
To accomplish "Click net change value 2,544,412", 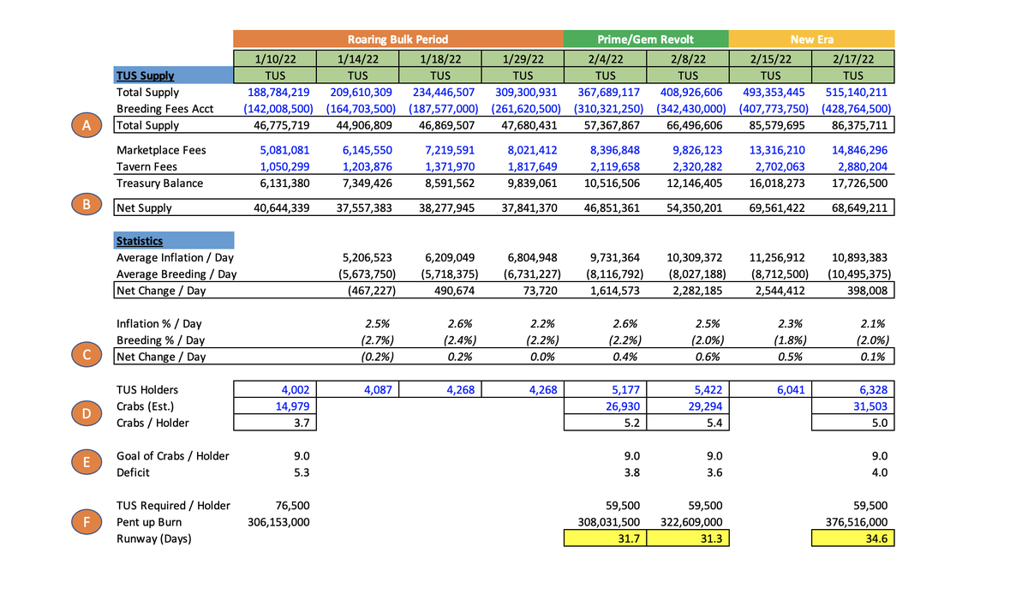I will click(780, 291).
